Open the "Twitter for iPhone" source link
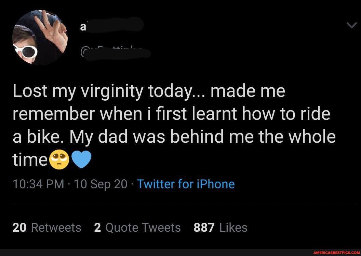This screenshot has height=256, width=361. tap(186, 184)
